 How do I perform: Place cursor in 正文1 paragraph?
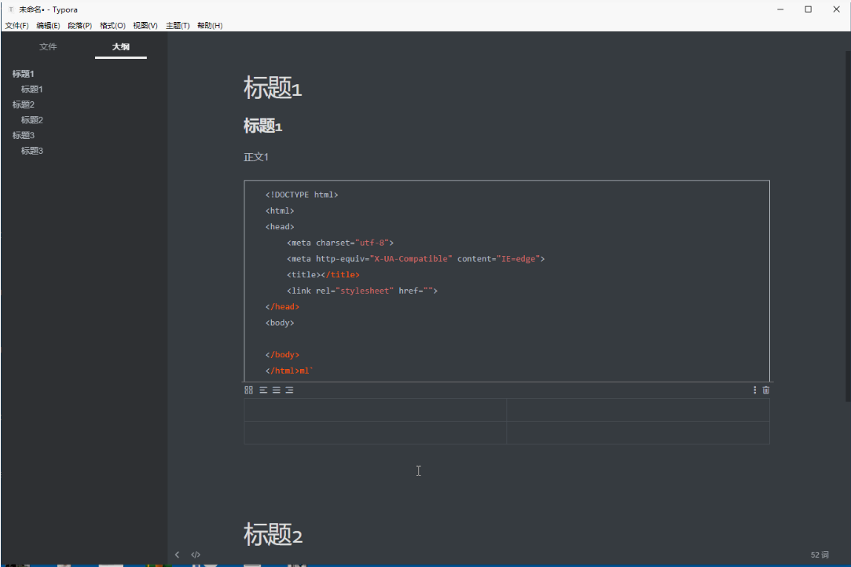(256, 157)
